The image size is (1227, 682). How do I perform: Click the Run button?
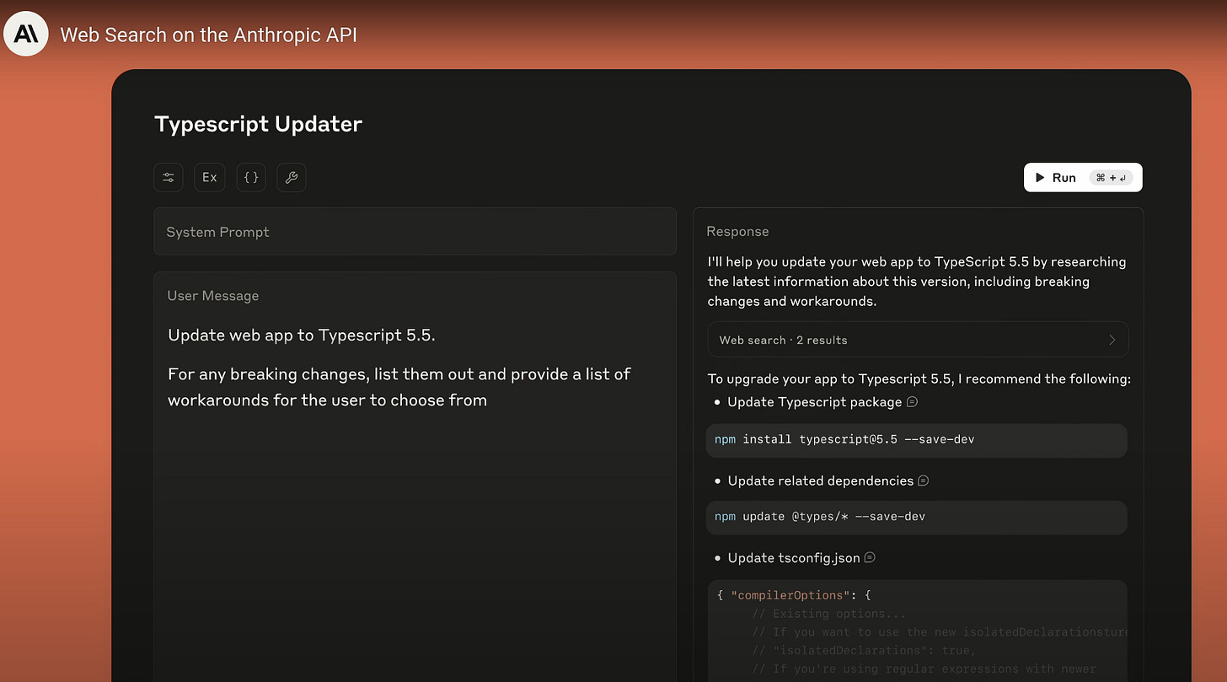[x=1083, y=177]
